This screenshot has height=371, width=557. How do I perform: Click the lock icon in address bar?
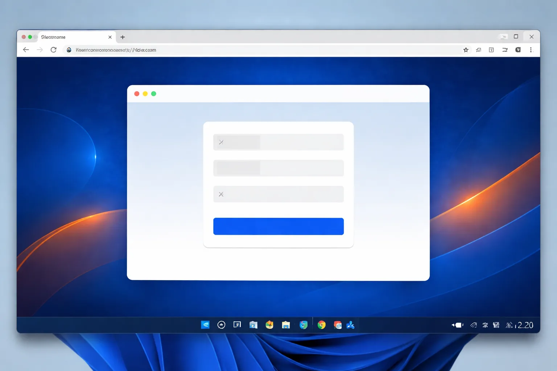pyautogui.click(x=69, y=50)
